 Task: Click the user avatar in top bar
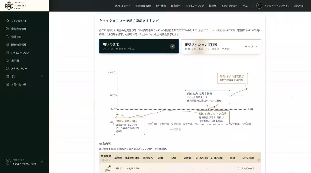tap(259, 6)
